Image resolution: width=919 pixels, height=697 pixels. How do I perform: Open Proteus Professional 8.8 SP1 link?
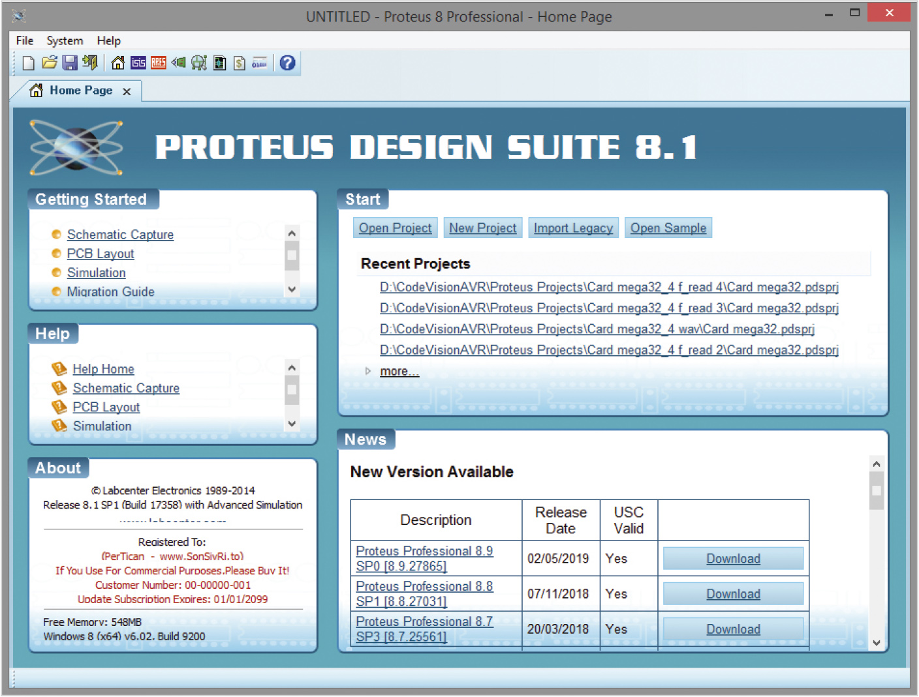point(424,594)
